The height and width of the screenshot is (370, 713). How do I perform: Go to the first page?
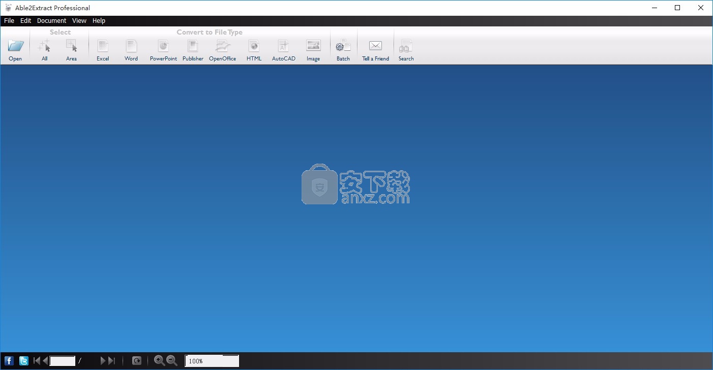(37, 361)
